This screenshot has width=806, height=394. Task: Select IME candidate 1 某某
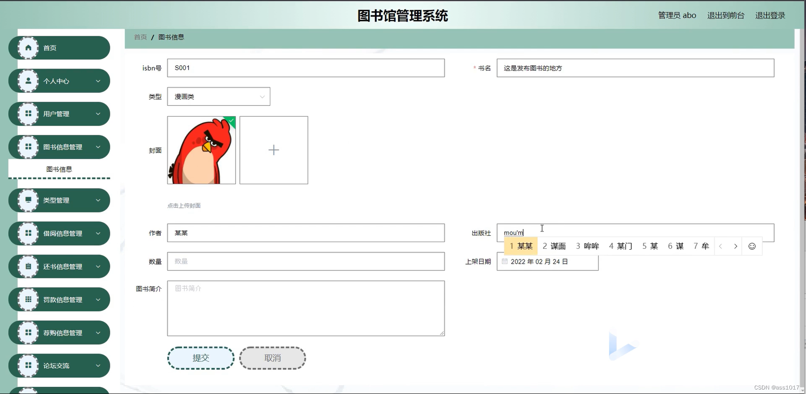(x=521, y=246)
